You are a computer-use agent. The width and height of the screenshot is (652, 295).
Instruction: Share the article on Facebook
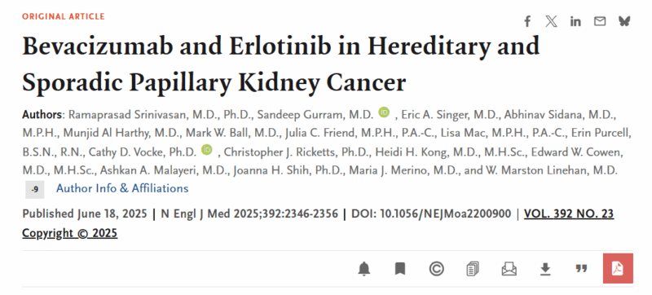click(527, 21)
